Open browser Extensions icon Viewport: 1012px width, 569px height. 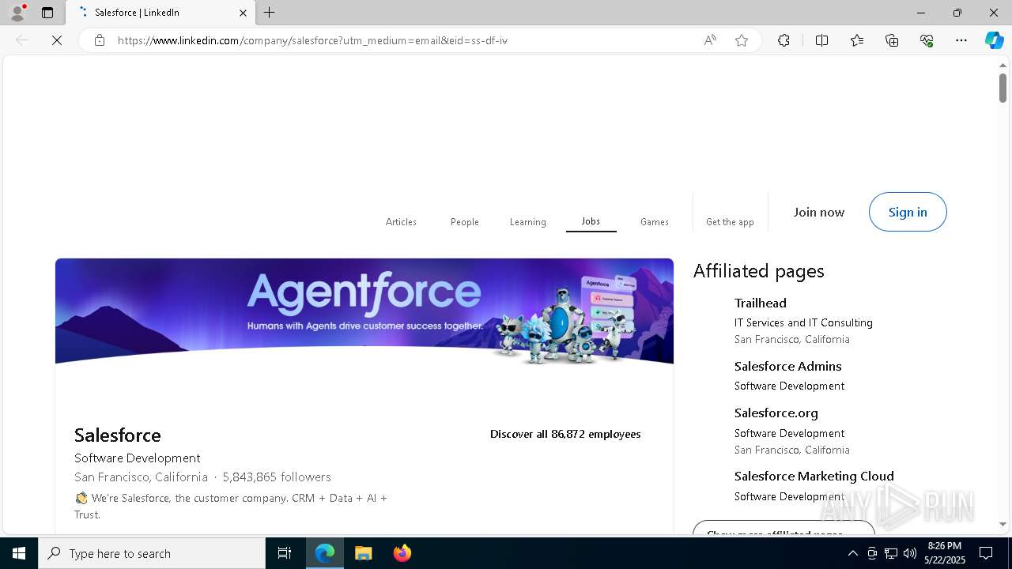click(x=784, y=40)
